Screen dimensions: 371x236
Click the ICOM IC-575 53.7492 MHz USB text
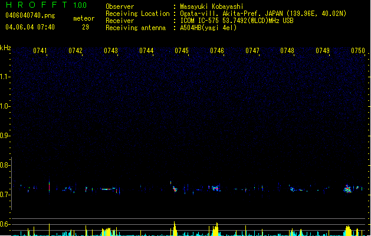(237, 21)
